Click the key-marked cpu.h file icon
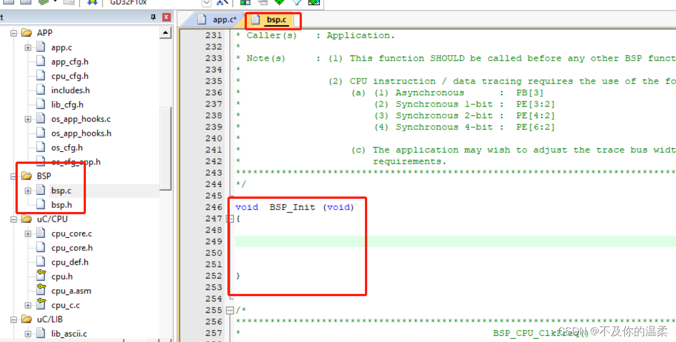Viewport: 676px width, 342px height. point(41,276)
